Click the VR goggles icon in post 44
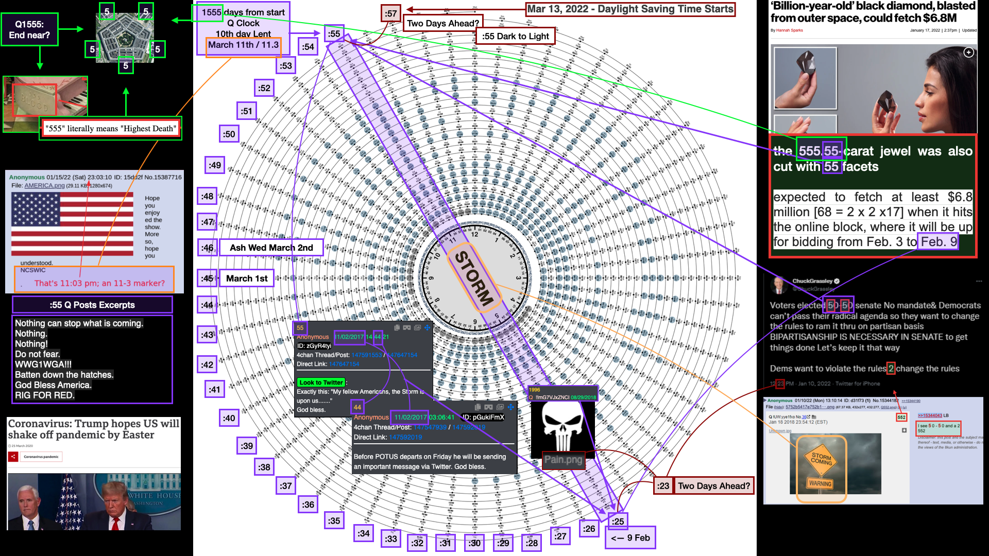Image resolution: width=989 pixels, height=556 pixels. [488, 407]
